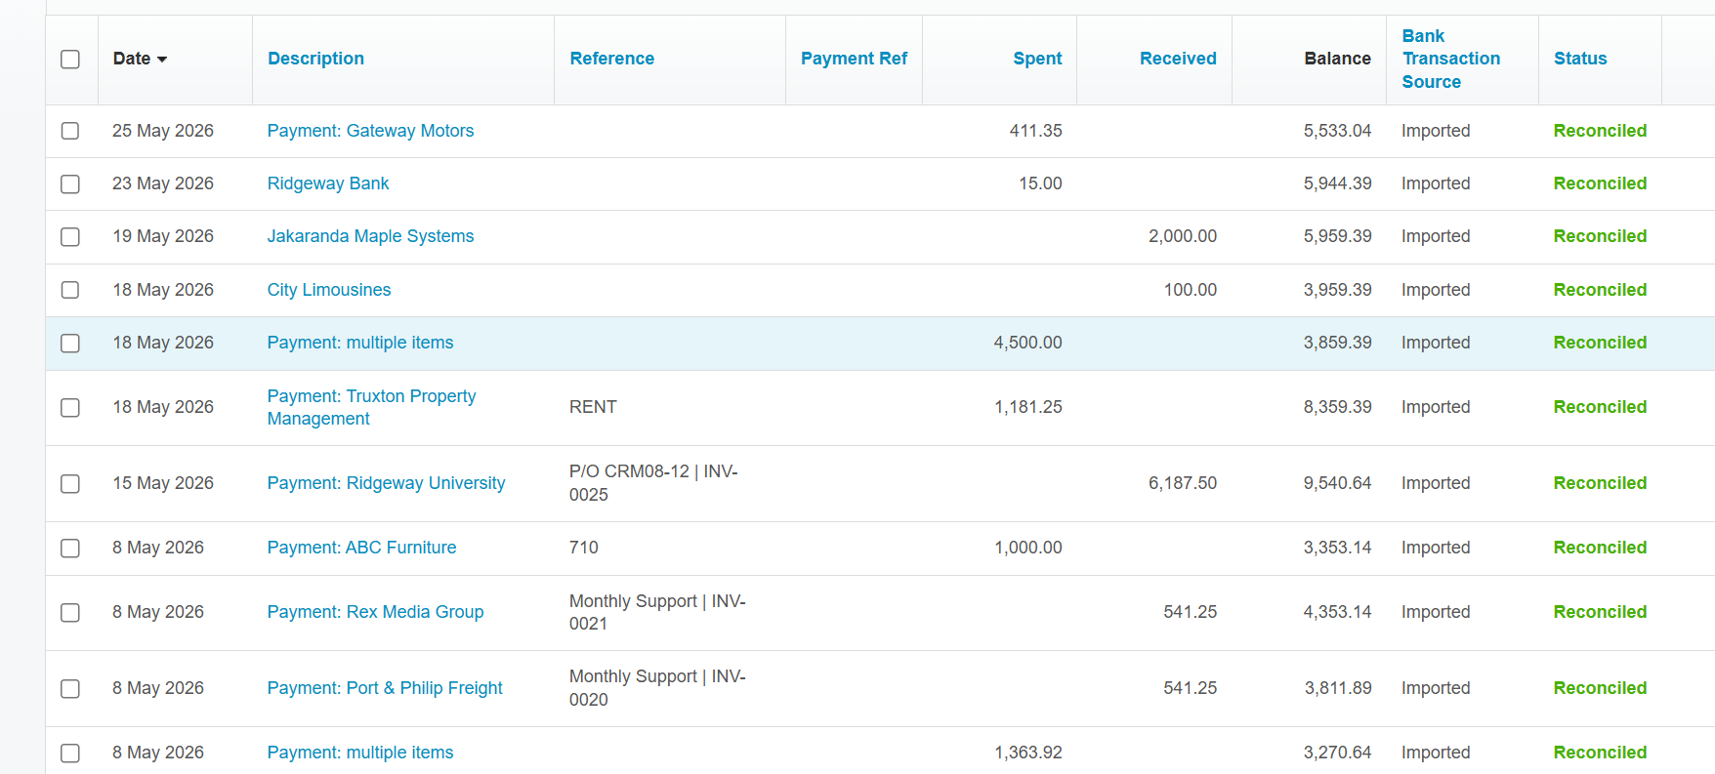Sort by Spent column header
The width and height of the screenshot is (1715, 774).
pos(1037,59)
